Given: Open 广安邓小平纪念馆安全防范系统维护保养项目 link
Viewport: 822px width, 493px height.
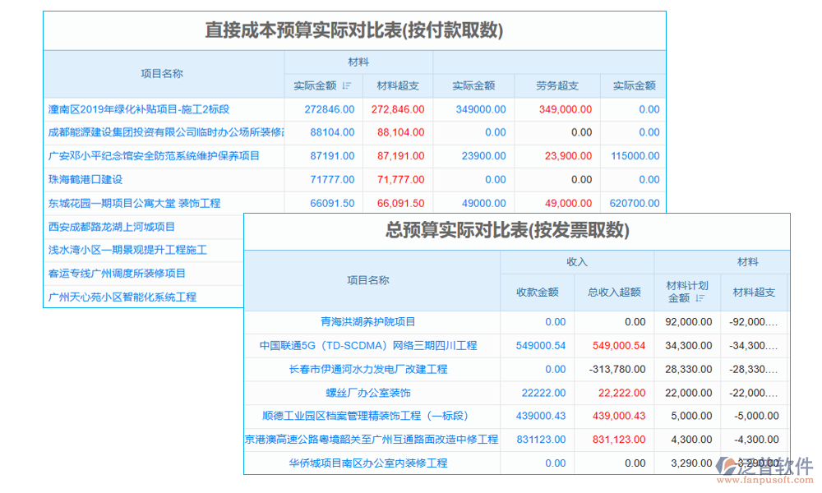Looking at the screenshot, I should (155, 156).
